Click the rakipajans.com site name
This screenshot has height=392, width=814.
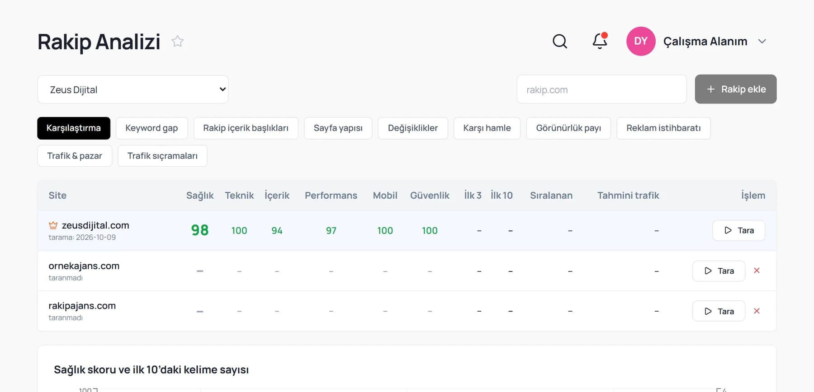tap(82, 306)
